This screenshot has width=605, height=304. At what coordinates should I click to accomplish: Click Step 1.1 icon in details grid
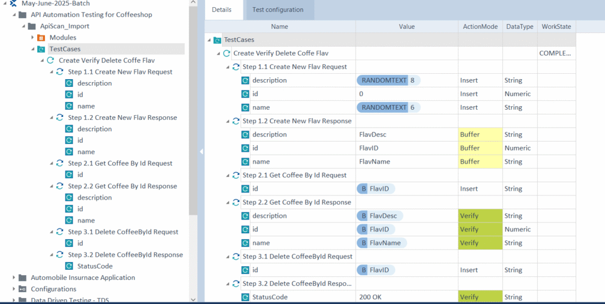tap(236, 67)
